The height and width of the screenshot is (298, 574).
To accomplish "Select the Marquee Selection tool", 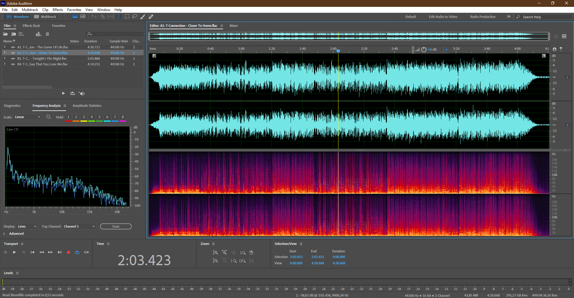I will pos(127,17).
